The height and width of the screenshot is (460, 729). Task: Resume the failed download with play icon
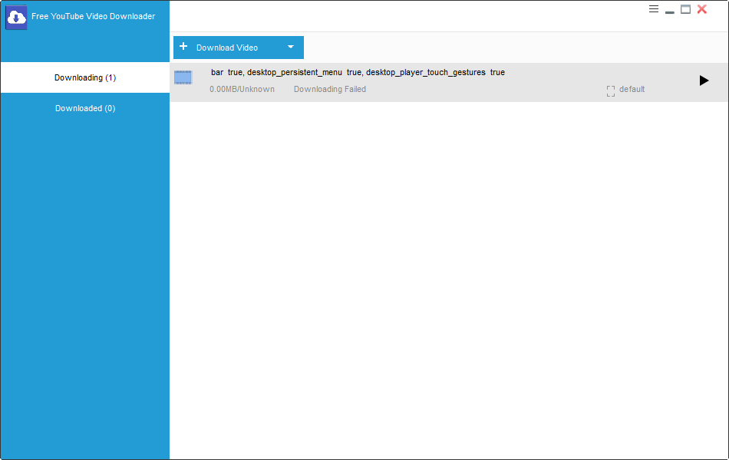704,80
